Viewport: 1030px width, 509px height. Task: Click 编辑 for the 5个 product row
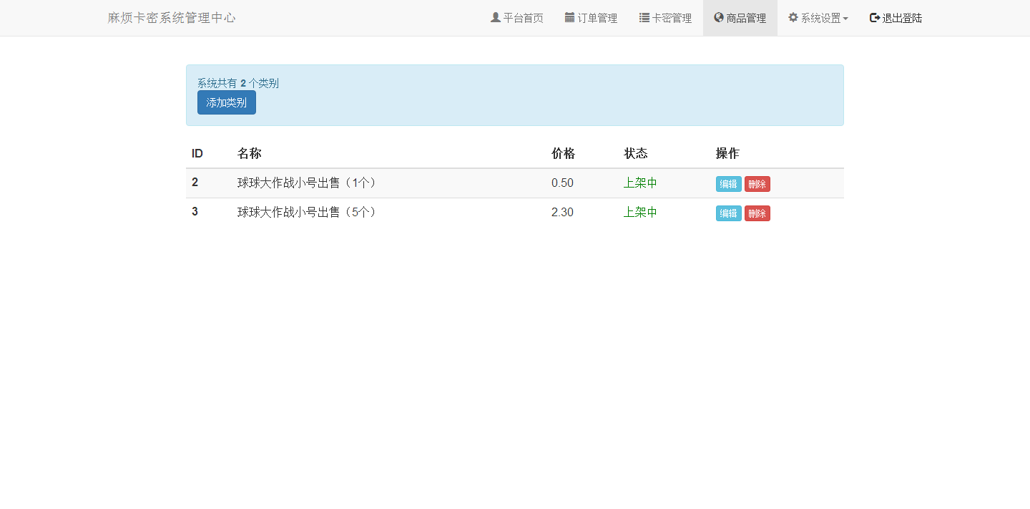[729, 213]
